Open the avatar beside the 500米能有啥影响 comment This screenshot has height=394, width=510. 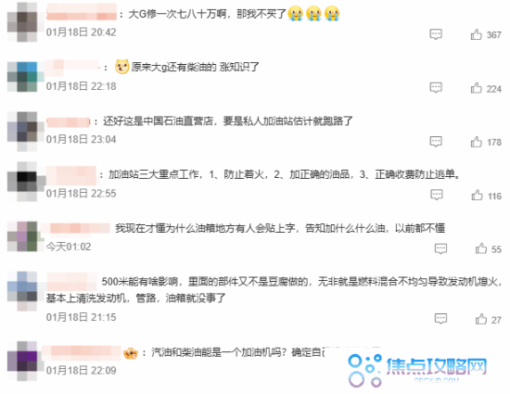coord(22,290)
